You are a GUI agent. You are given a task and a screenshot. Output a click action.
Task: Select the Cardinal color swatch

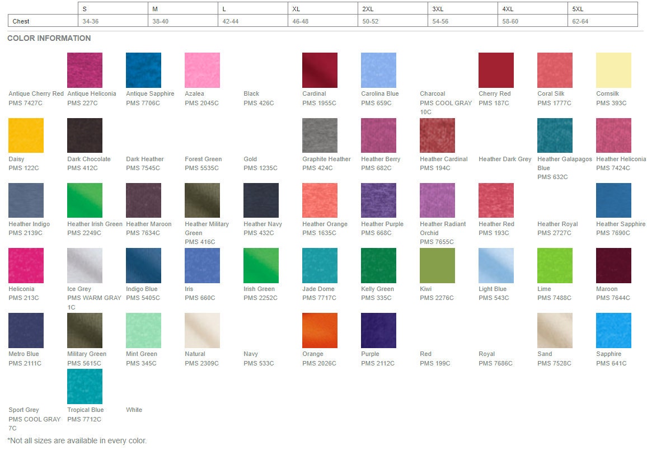point(320,70)
